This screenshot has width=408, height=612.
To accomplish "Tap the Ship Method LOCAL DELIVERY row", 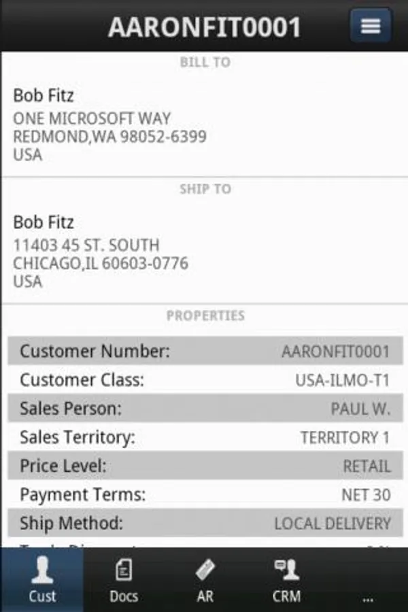I will pos(204,523).
